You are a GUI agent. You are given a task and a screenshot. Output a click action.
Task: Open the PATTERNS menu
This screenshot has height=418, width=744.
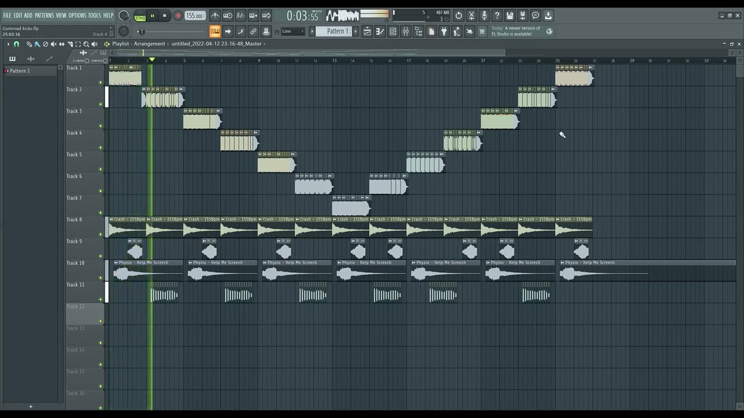(x=44, y=15)
